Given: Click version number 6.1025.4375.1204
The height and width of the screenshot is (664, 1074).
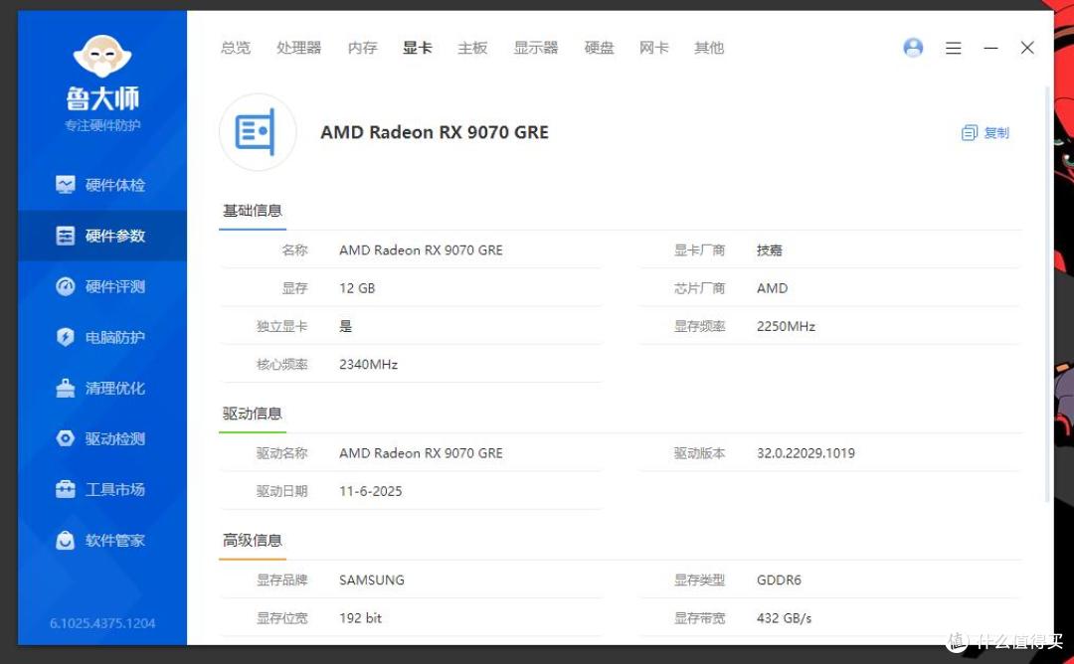Looking at the screenshot, I should click(x=102, y=623).
